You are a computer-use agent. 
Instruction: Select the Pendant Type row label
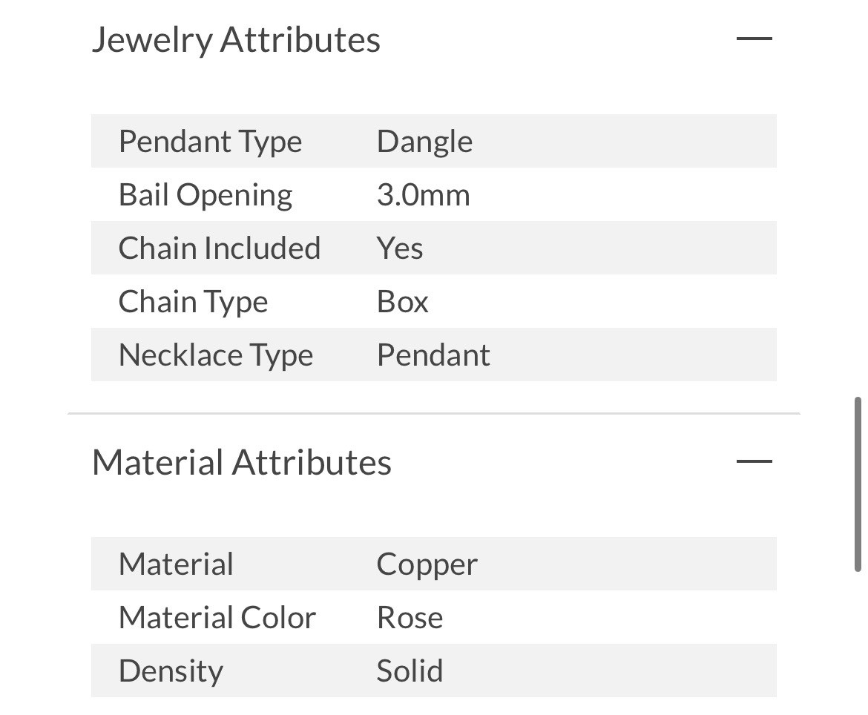point(210,142)
